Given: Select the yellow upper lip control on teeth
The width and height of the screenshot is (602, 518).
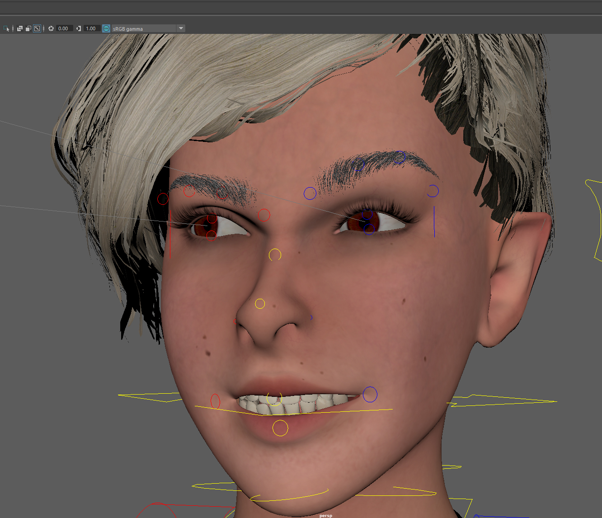Looking at the screenshot, I should pyautogui.click(x=274, y=398).
